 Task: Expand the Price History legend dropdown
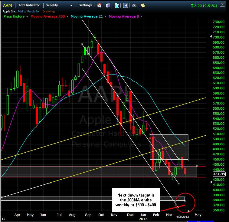pos(27,17)
